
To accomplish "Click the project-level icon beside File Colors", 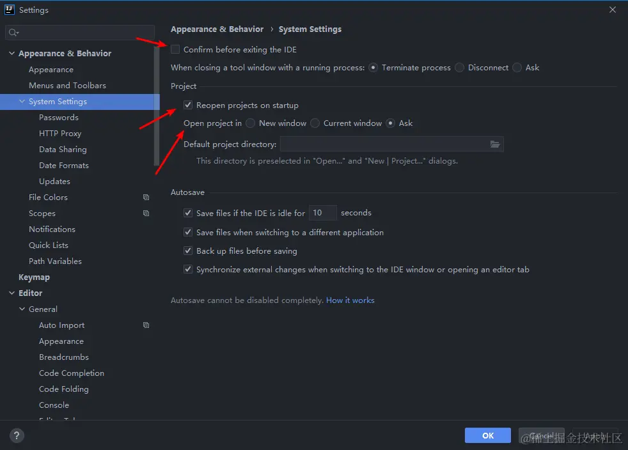I will [146, 198].
